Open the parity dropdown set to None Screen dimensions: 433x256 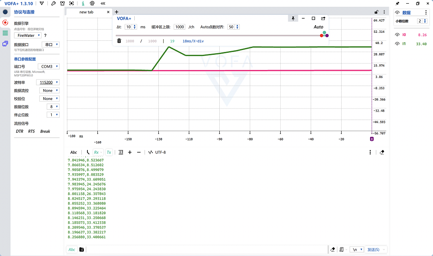[x=49, y=98]
